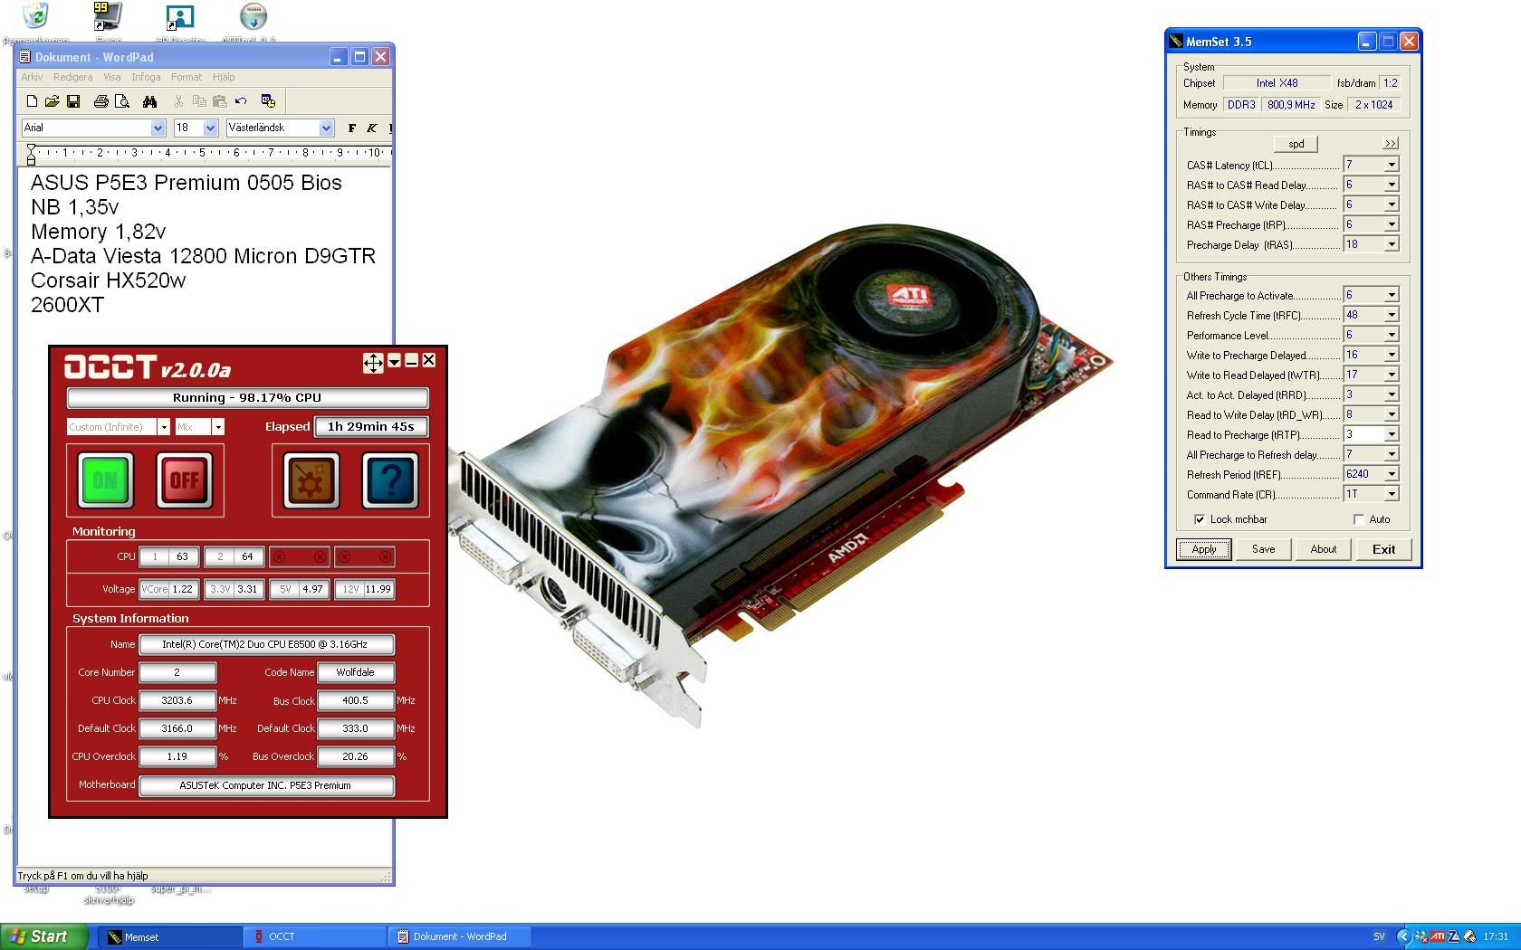Screen dimensions: 1521x950
Task: Click About button in MemSet
Action: [x=1323, y=549]
